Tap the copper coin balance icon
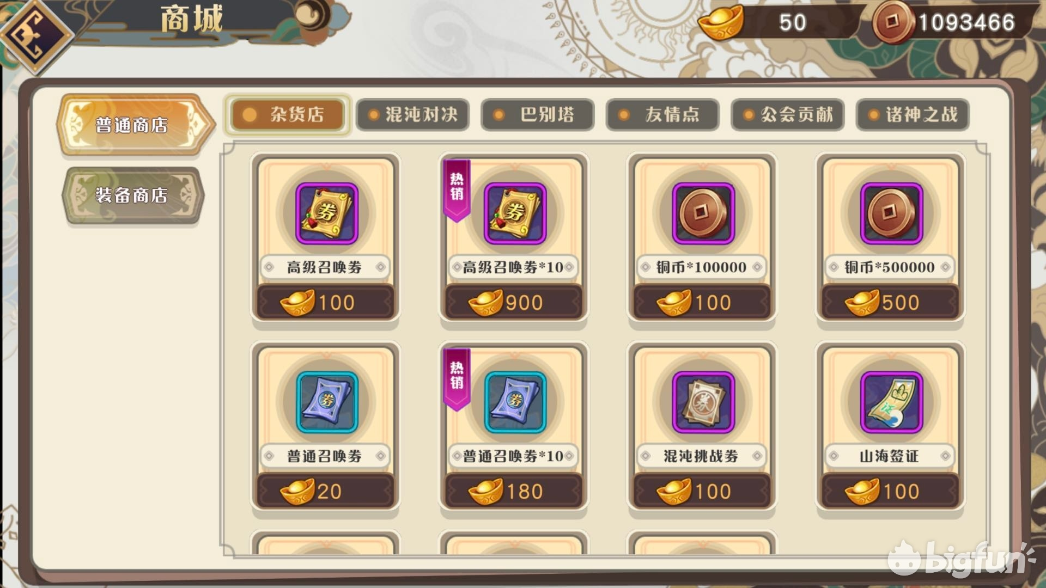This screenshot has height=588, width=1046. pyautogui.click(x=893, y=22)
